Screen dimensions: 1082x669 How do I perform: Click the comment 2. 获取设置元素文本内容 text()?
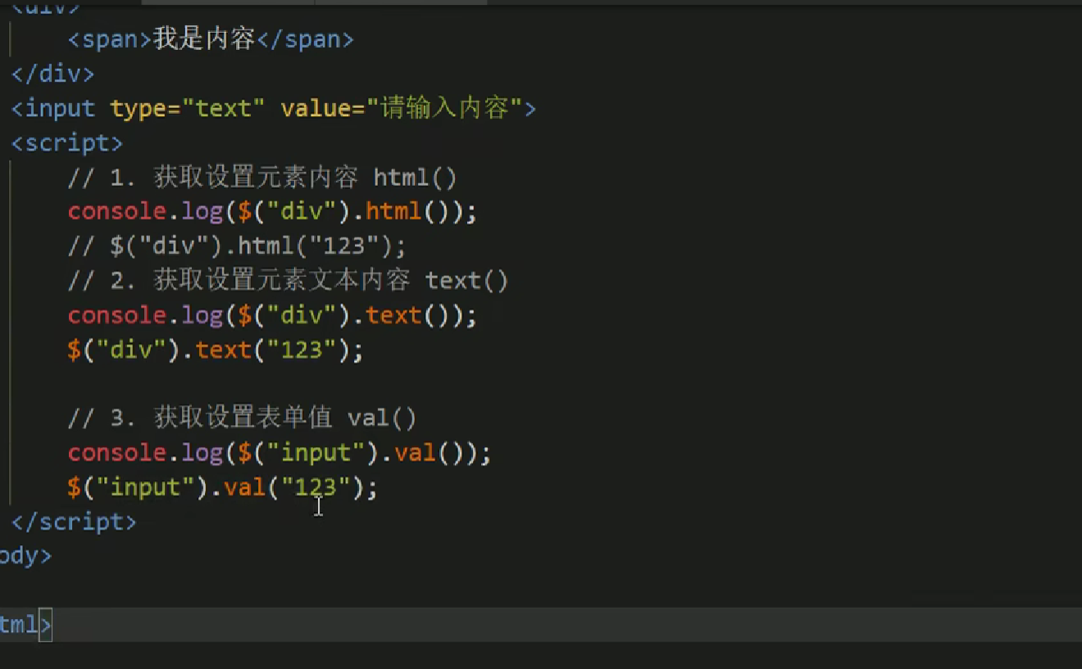pos(289,281)
